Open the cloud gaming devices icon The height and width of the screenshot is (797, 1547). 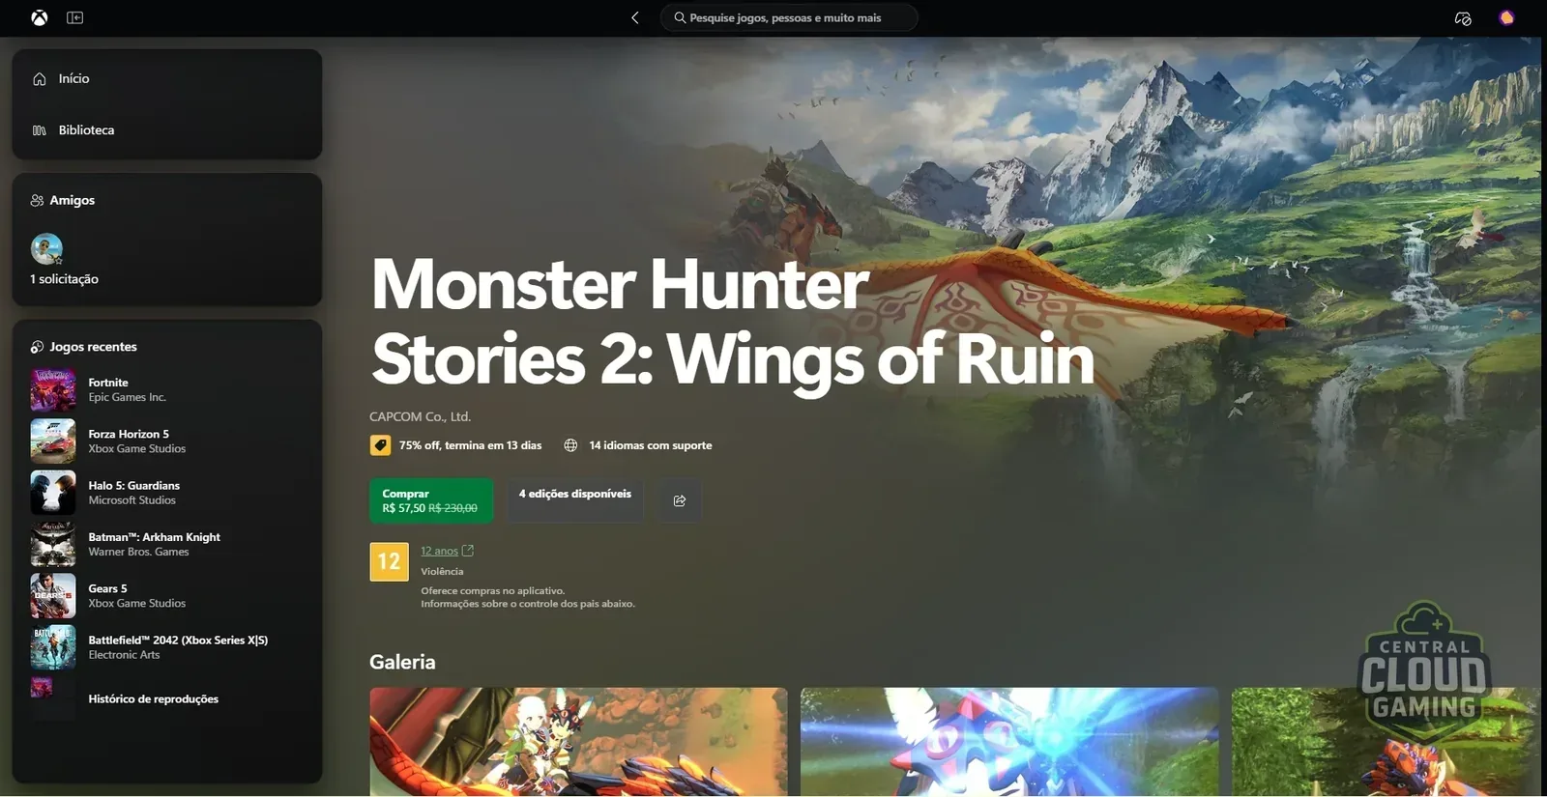point(1463,18)
